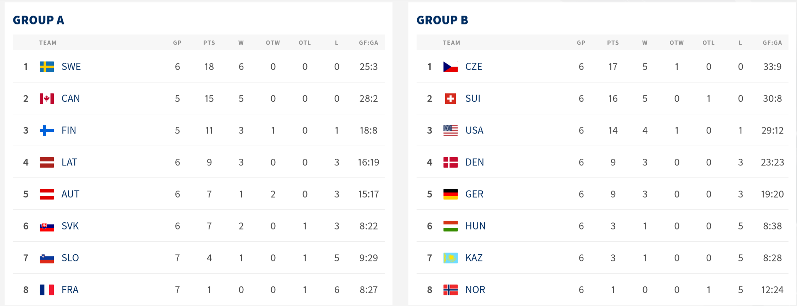Open the AUT team link

coord(70,194)
